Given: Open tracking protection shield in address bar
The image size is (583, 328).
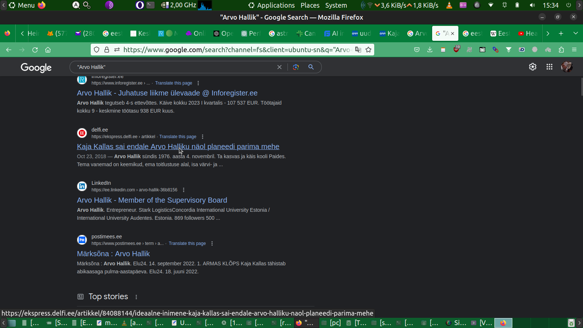Looking at the screenshot, I should (97, 50).
